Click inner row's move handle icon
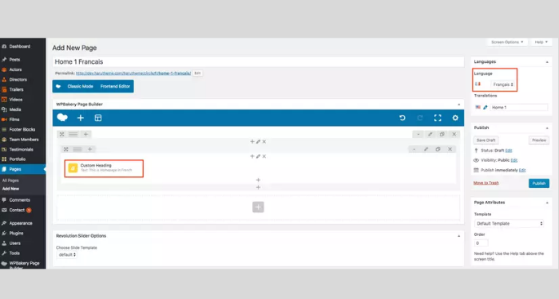This screenshot has width=559, height=299. click(x=66, y=149)
